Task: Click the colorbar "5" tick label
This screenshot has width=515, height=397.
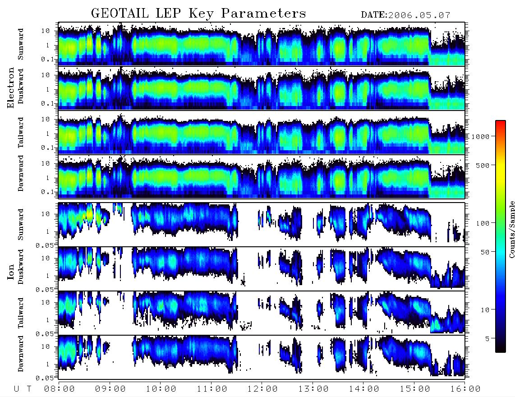Action: pyautogui.click(x=487, y=339)
